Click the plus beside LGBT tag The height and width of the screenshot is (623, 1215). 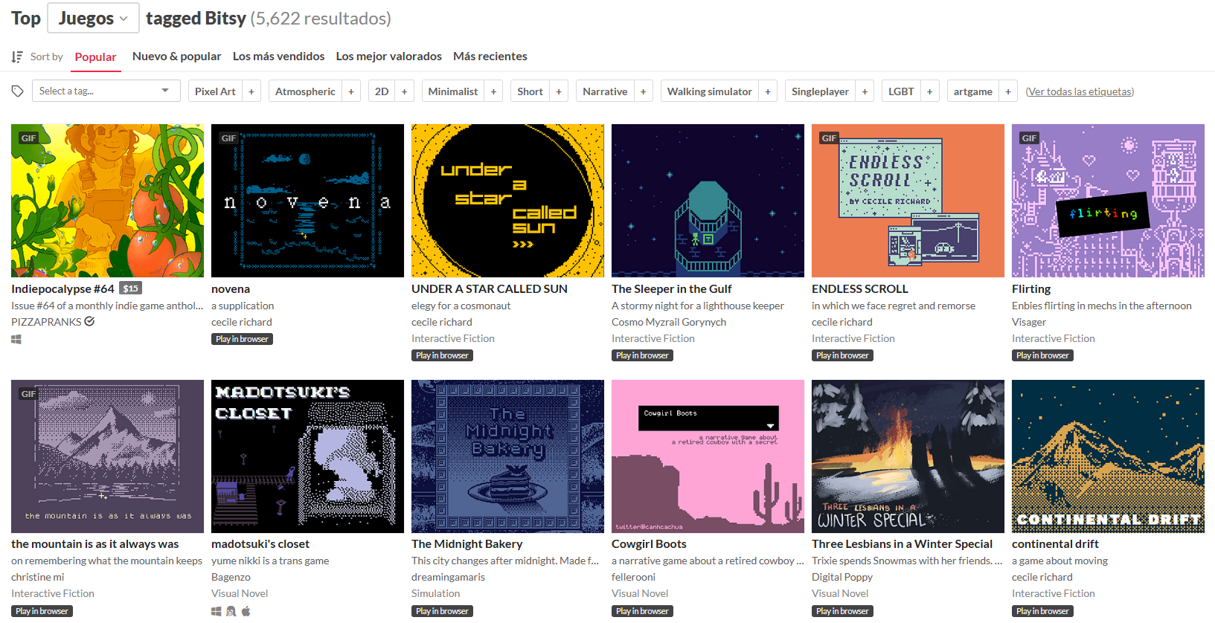930,91
